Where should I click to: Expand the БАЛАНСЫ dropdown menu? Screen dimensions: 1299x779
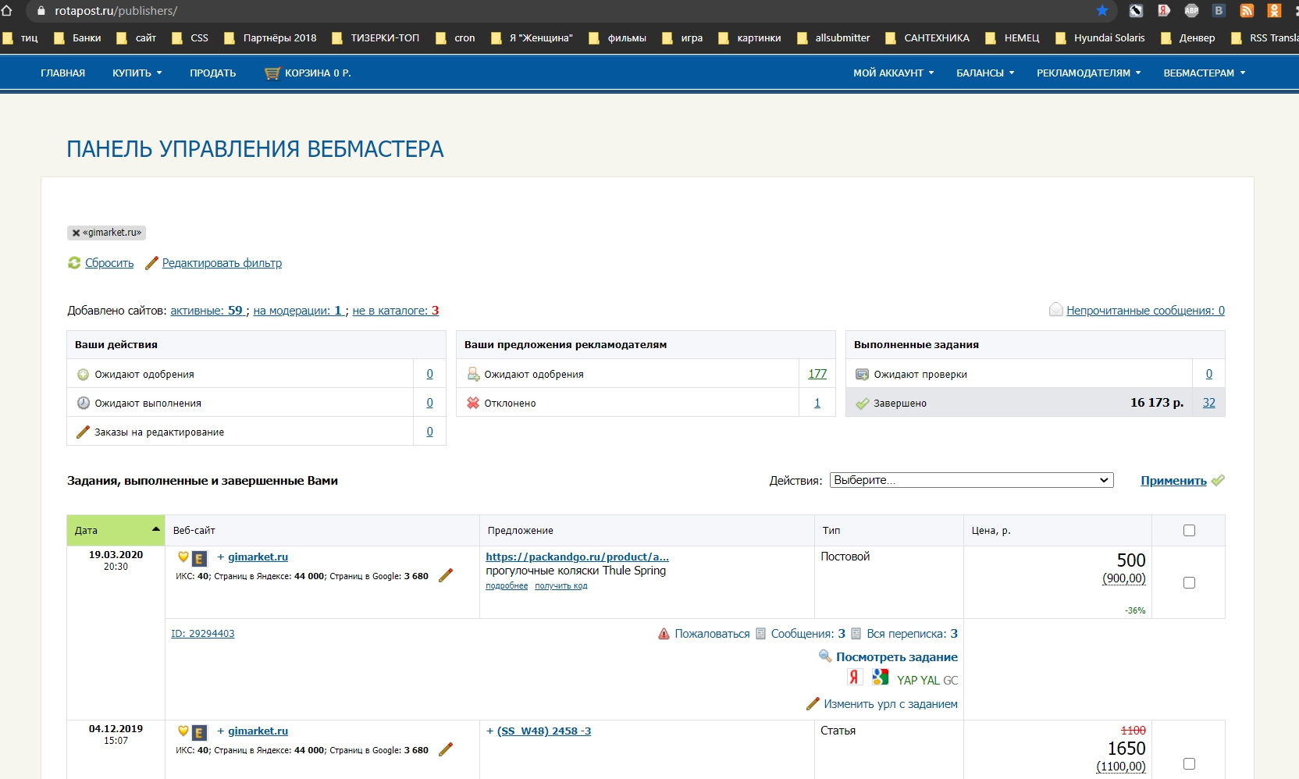click(x=985, y=73)
